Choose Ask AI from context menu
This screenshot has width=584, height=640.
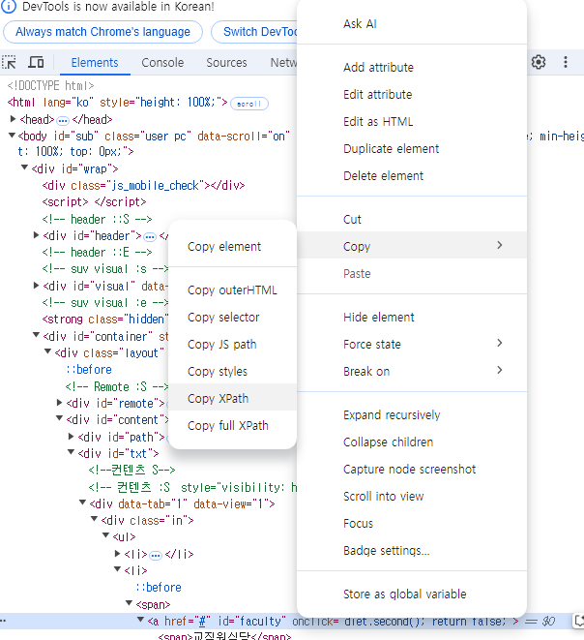[x=412, y=23]
